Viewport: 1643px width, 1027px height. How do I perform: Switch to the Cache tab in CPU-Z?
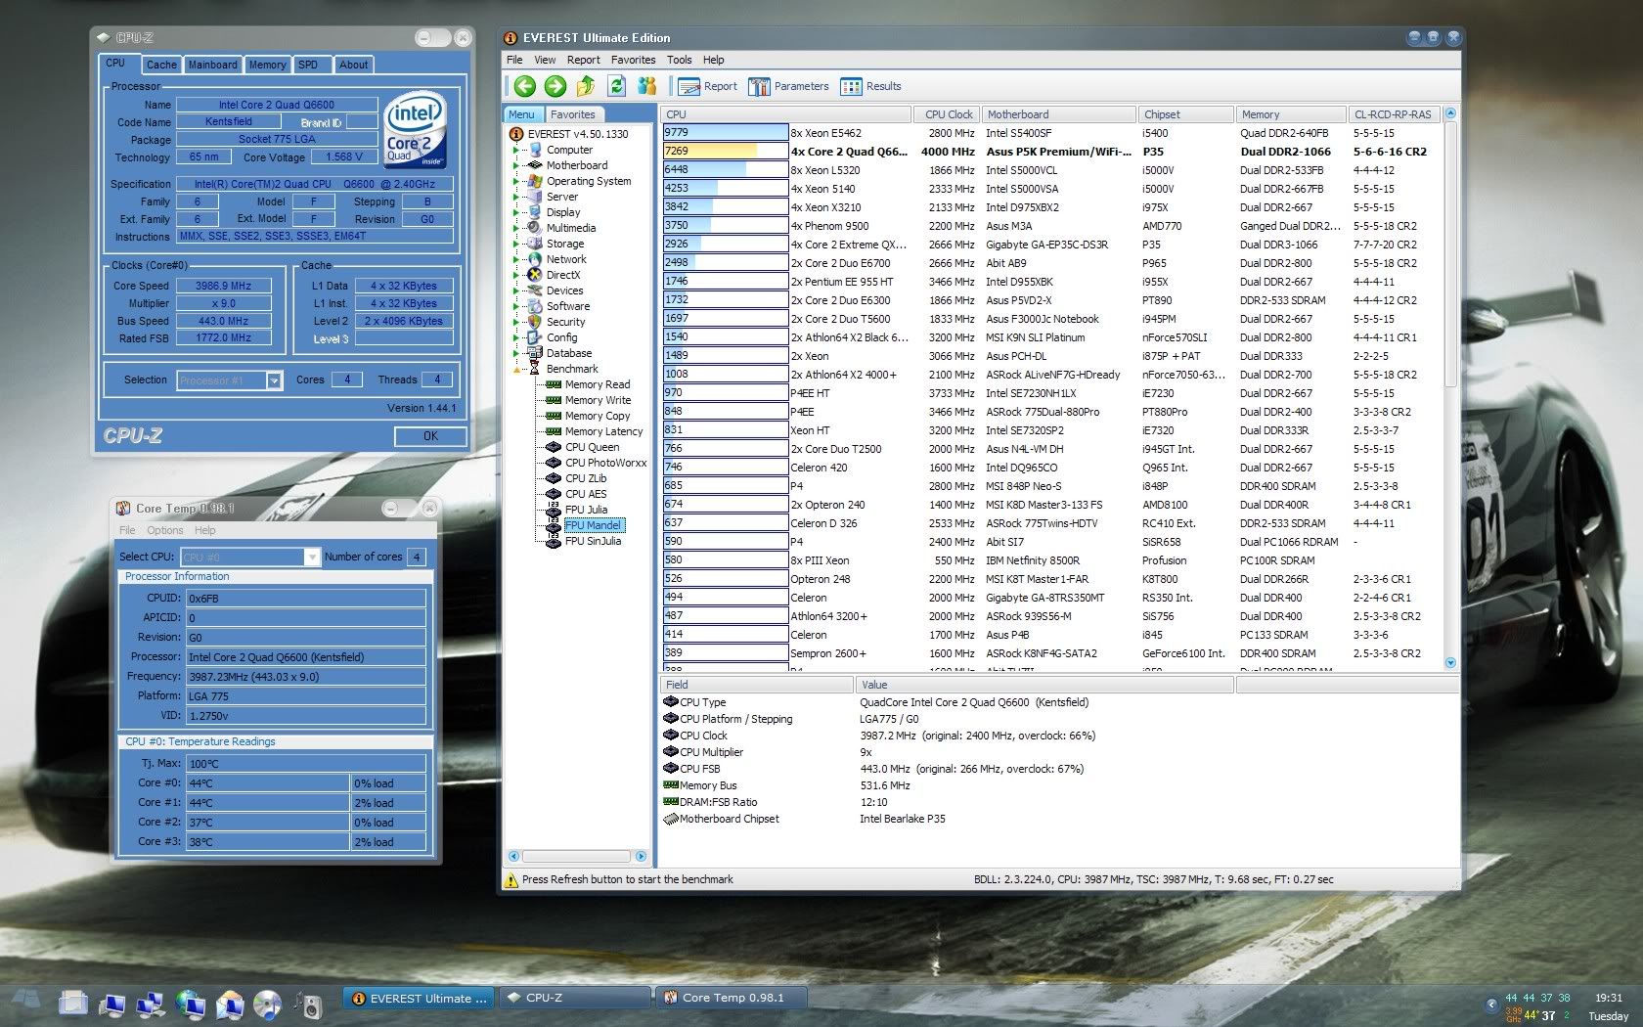coord(161,65)
